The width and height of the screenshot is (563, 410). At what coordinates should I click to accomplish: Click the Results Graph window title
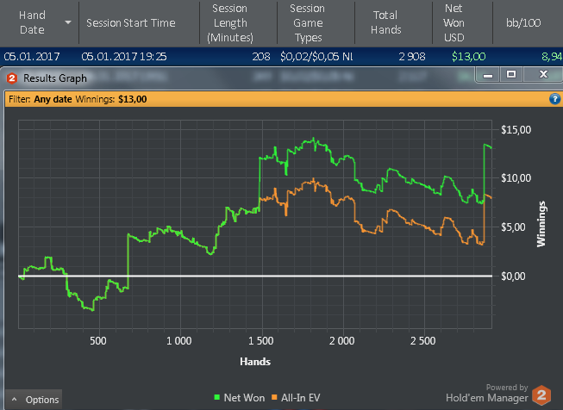pyautogui.click(x=55, y=78)
